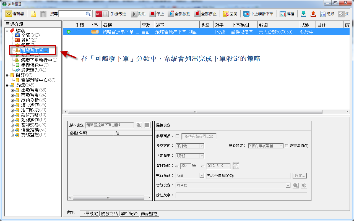Open the 指定頻率 dropdown
The width and height of the screenshot is (354, 221).
(202, 156)
